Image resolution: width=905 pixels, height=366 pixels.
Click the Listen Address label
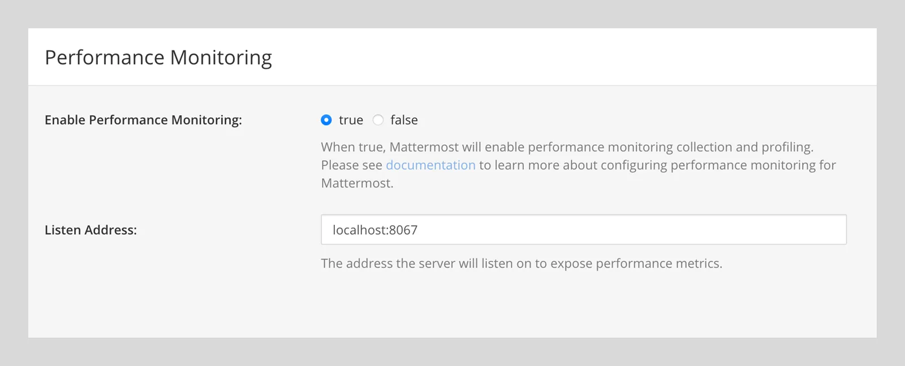click(90, 230)
